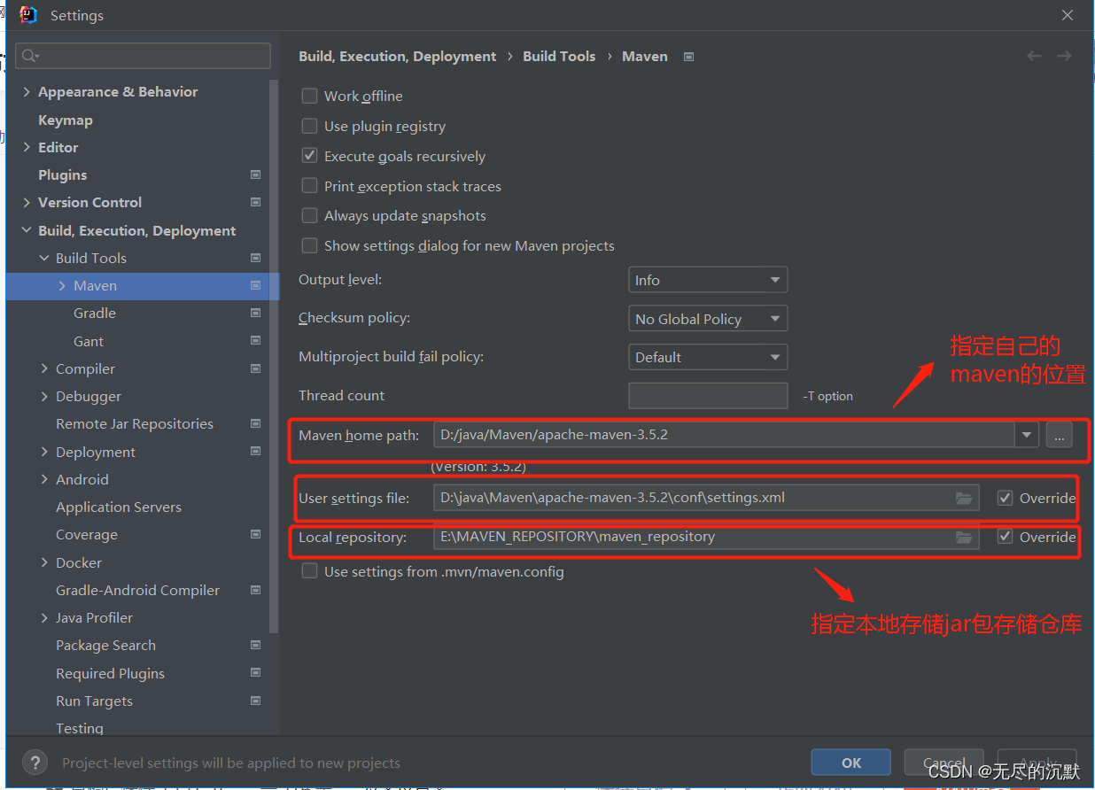Open the Output level dropdown

(x=707, y=280)
